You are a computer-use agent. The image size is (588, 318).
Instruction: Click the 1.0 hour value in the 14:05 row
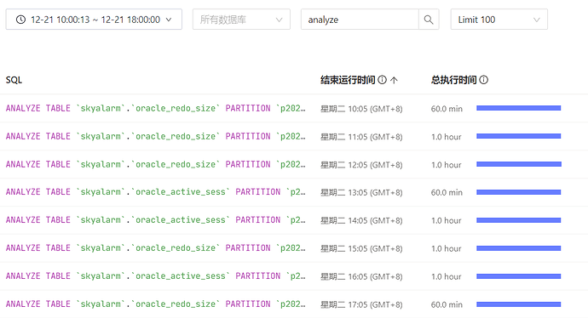point(447,221)
